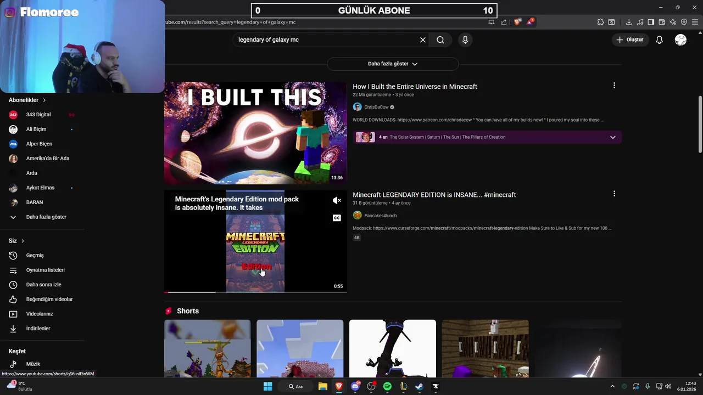
Task: Open the Brave Shields lion icon
Action: 517,22
